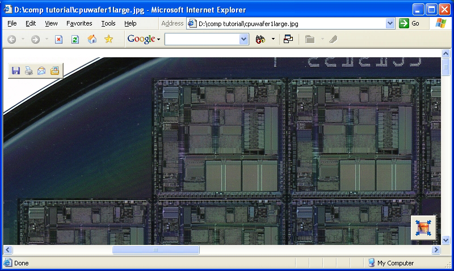Click the Google toolbar logo

pos(141,39)
